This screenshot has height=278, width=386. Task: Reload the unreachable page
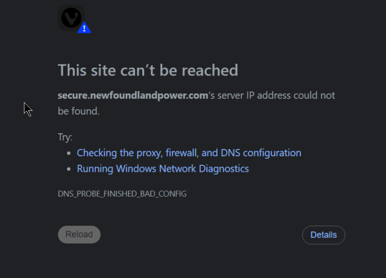coord(79,235)
